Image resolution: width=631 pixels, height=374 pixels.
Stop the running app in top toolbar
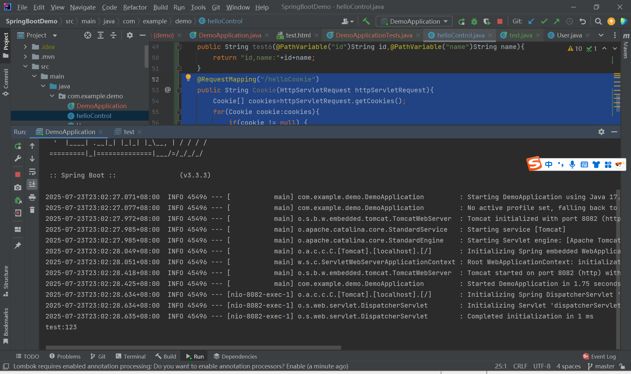(x=500, y=21)
